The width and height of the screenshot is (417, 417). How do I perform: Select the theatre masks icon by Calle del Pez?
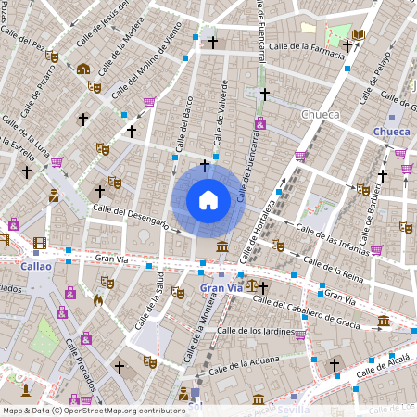click(52, 56)
